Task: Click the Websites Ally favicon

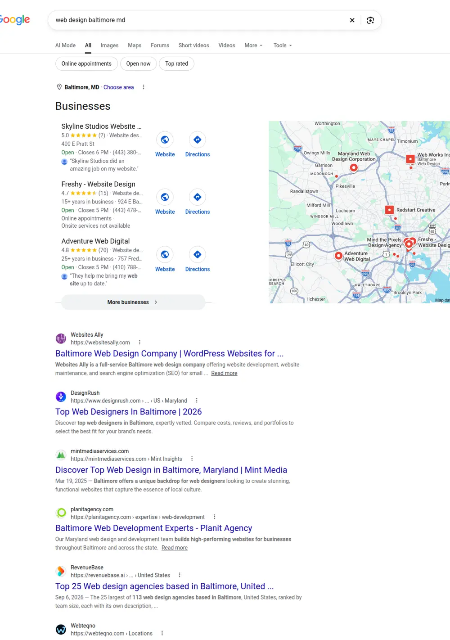Action: (x=61, y=338)
